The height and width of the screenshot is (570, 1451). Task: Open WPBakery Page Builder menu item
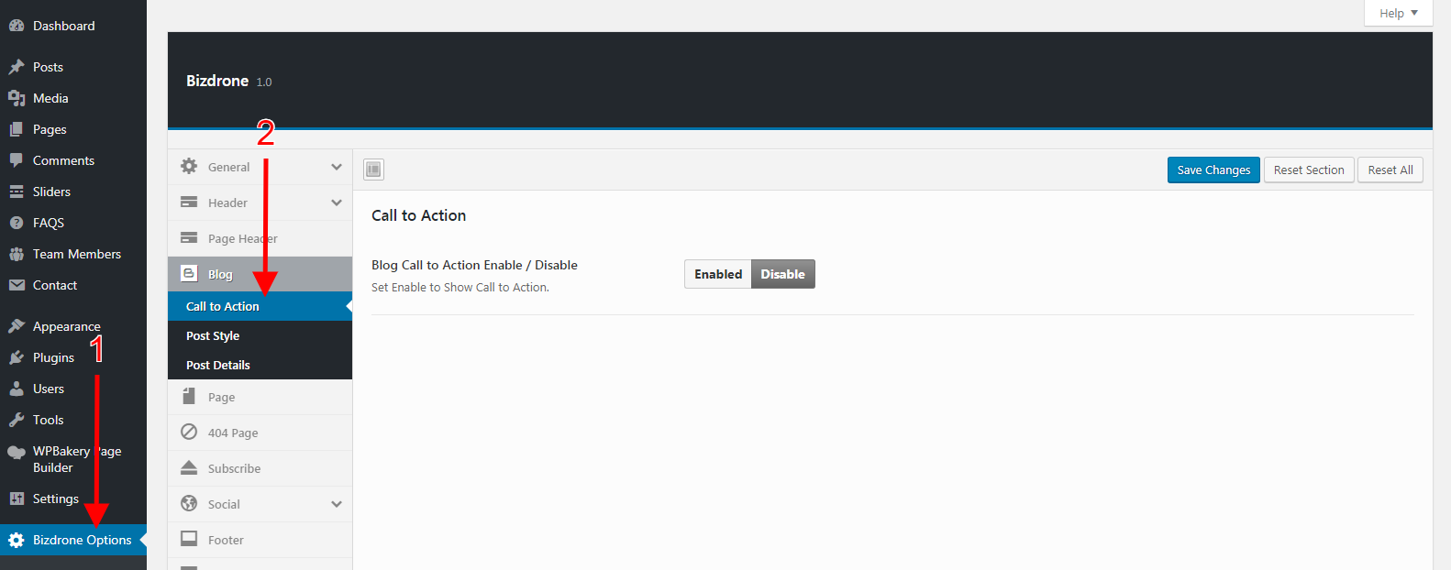pyautogui.click(x=73, y=459)
